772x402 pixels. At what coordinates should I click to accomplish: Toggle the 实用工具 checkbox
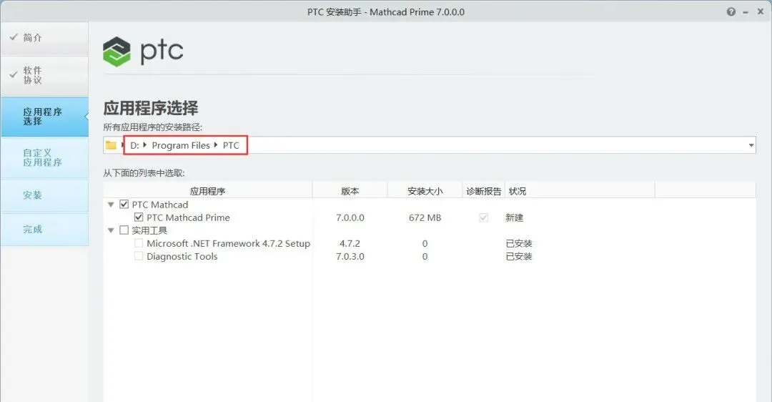(x=124, y=230)
